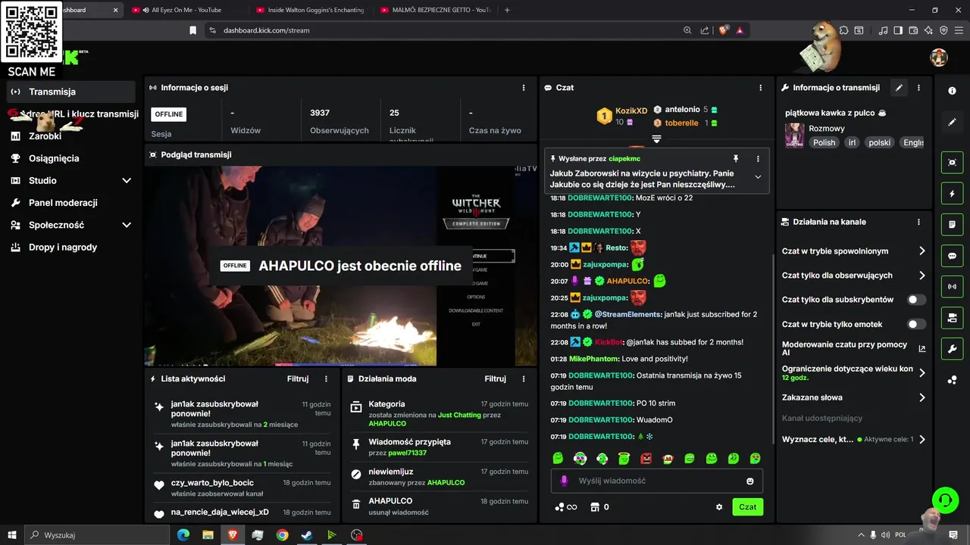The height and width of the screenshot is (545, 970).
Task: Click the Wyślij wiadomość message field
Action: tap(656, 481)
